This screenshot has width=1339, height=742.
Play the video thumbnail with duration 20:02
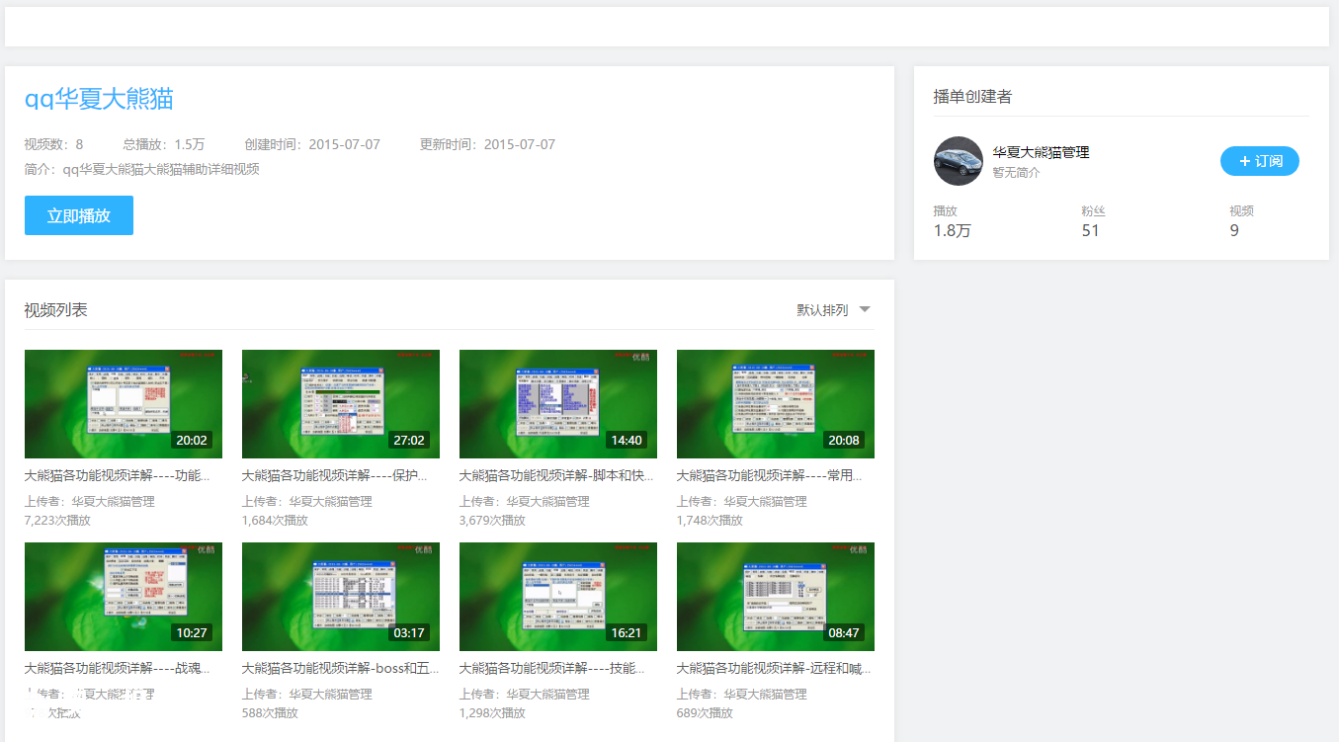pyautogui.click(x=124, y=403)
